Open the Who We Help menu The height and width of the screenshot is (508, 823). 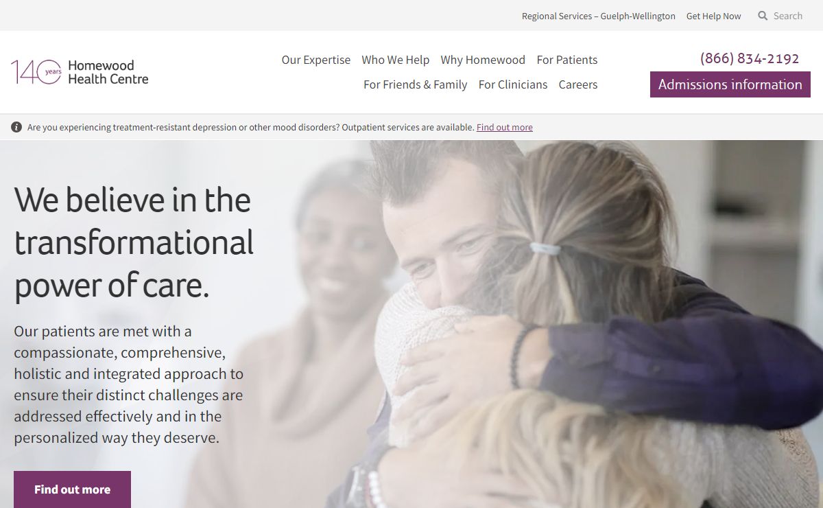(x=396, y=60)
